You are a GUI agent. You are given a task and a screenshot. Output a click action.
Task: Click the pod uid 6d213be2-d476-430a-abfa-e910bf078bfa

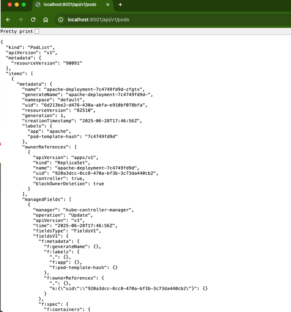94,105
